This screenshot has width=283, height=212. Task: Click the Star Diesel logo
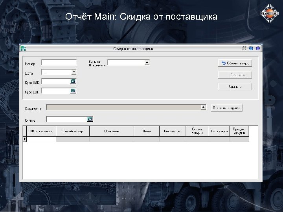pyautogui.click(x=269, y=13)
